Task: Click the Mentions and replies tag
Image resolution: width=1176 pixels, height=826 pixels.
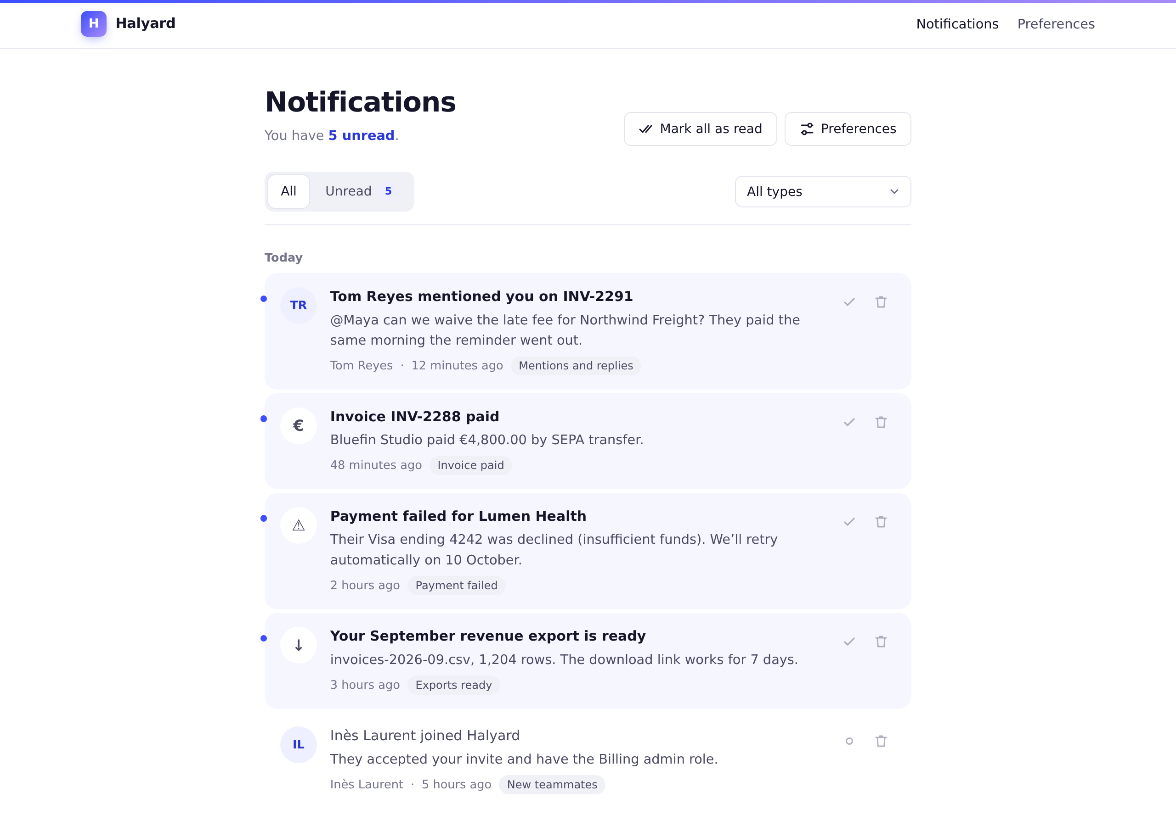Action: [x=576, y=366]
